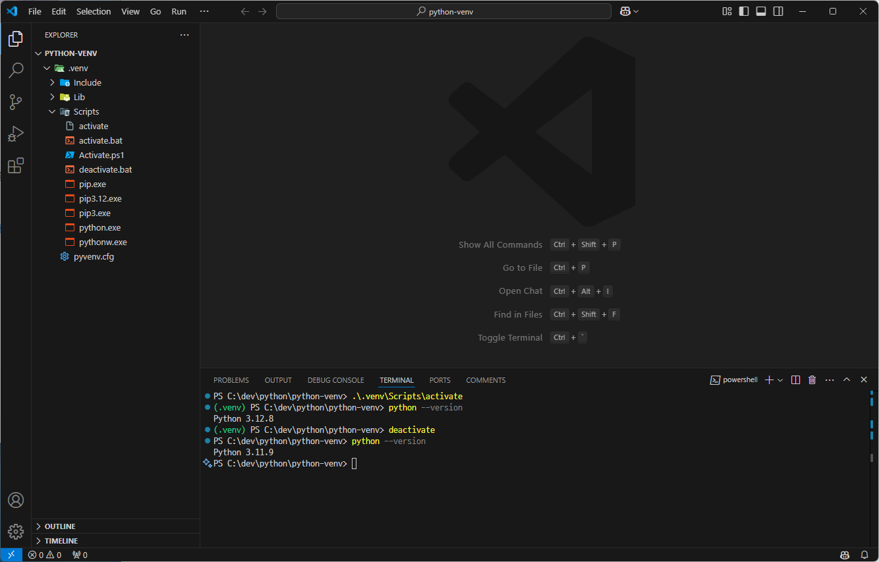879x562 pixels.
Task: Maximize the panel size with chevron up
Action: tap(847, 380)
